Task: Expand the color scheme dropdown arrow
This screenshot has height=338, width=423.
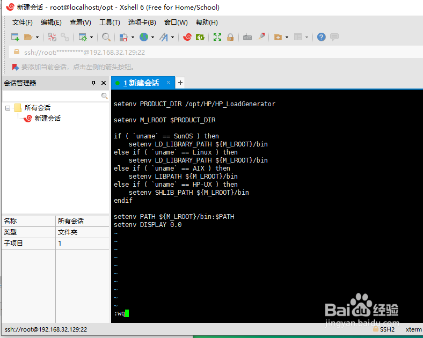Action: tap(133, 37)
